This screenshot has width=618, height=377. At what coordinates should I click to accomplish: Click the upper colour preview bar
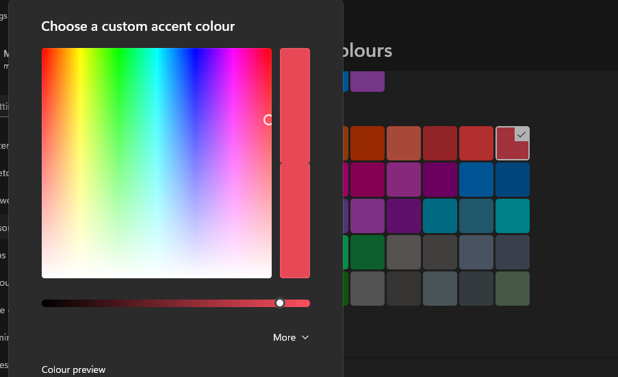(x=295, y=105)
